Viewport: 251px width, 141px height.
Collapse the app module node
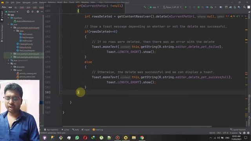pyautogui.click(x=5, y=15)
